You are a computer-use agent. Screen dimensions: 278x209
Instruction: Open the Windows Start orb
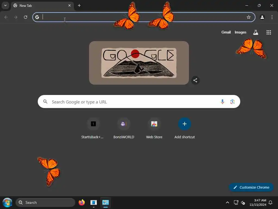click(x=7, y=202)
